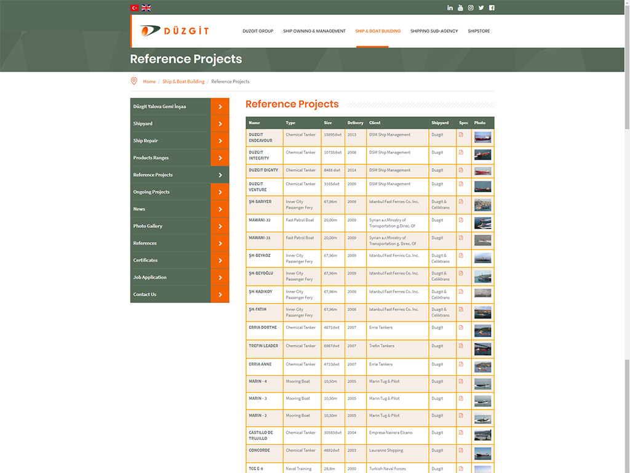The width and height of the screenshot is (630, 473).
Task: Open spec PDF for DUZGIT ENDEAVOUR
Action: (x=461, y=135)
